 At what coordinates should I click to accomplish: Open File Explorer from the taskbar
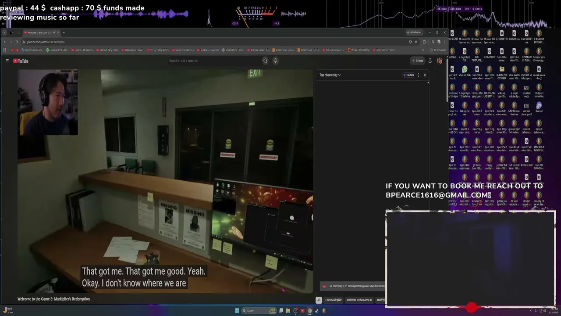pos(288,311)
